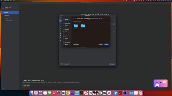
Task: Click the volume icon in the menu bar
Action: coord(146,1)
